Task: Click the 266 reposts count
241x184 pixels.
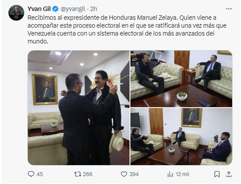Action: 88,174
